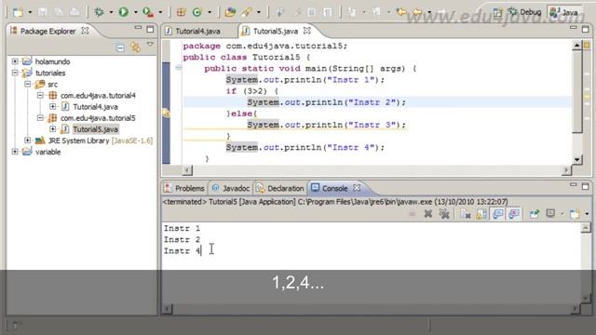Expand the holamundo project

(x=15, y=61)
